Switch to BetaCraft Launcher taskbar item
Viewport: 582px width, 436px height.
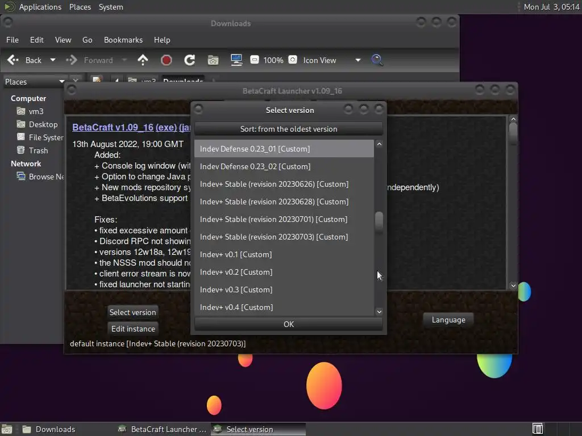tap(162, 429)
